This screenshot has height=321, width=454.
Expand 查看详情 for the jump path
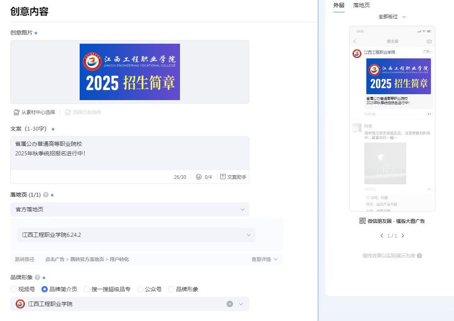coord(264,259)
